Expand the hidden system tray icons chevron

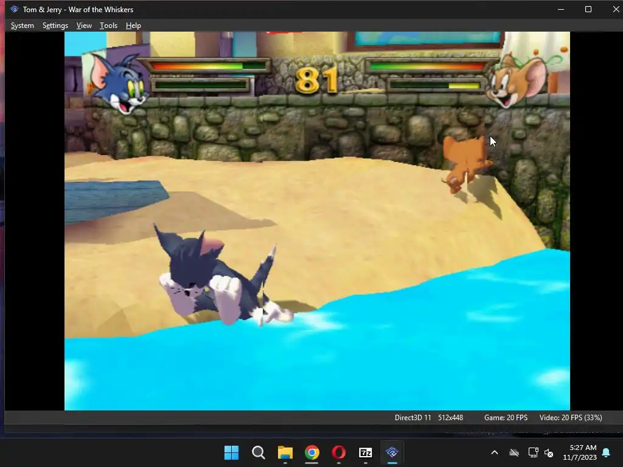point(494,452)
